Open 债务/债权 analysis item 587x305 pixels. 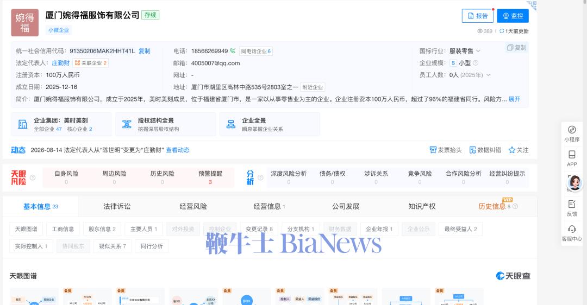[x=333, y=177]
